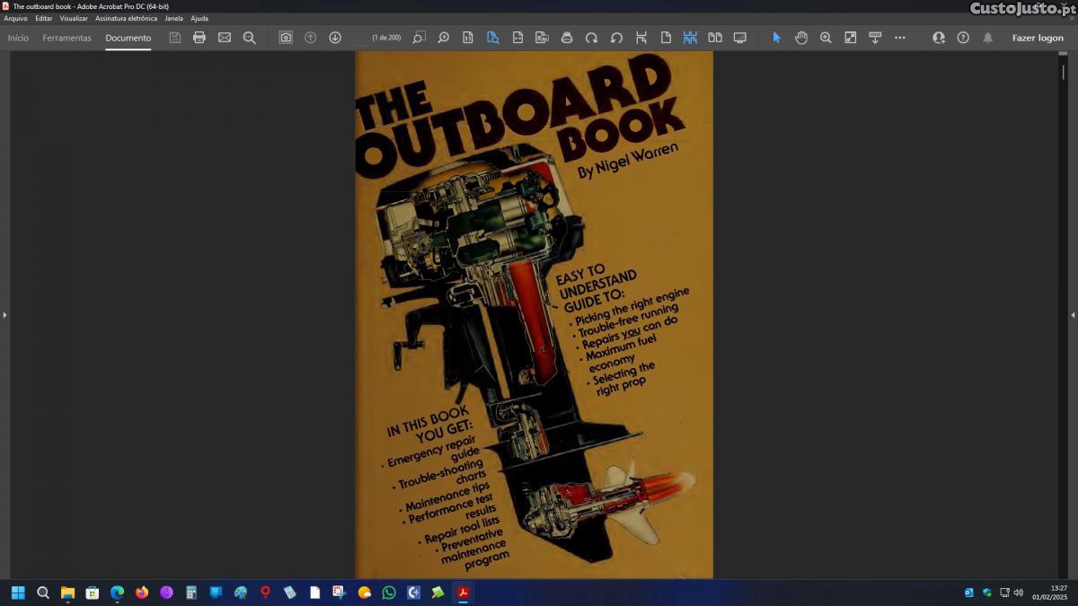Screen dimensions: 1078x606
Task: Switch to the Ferramentas tab
Action: tap(66, 38)
